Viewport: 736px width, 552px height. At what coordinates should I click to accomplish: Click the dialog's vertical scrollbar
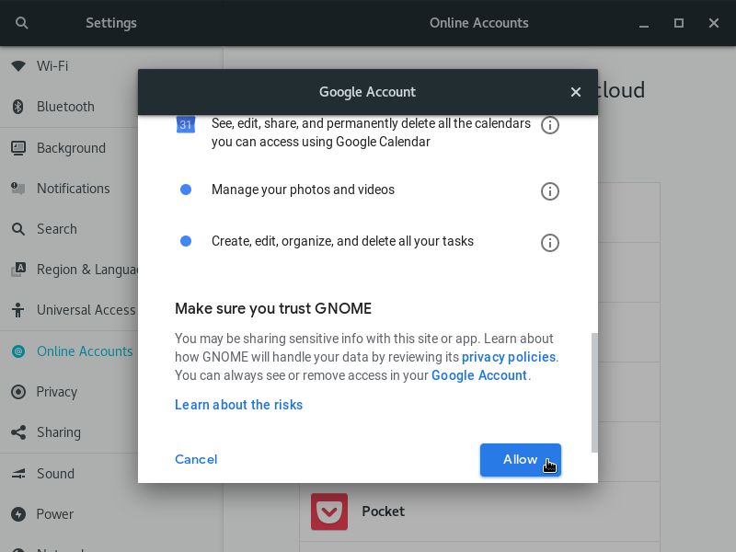[593, 391]
